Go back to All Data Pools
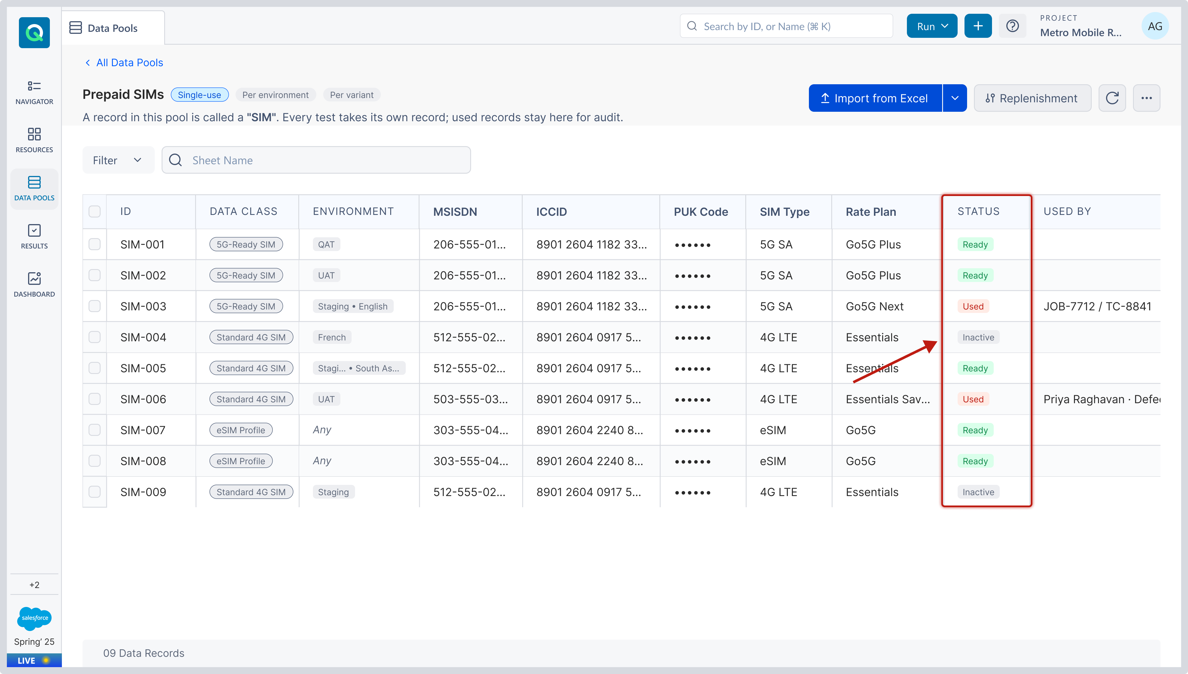 124,62
